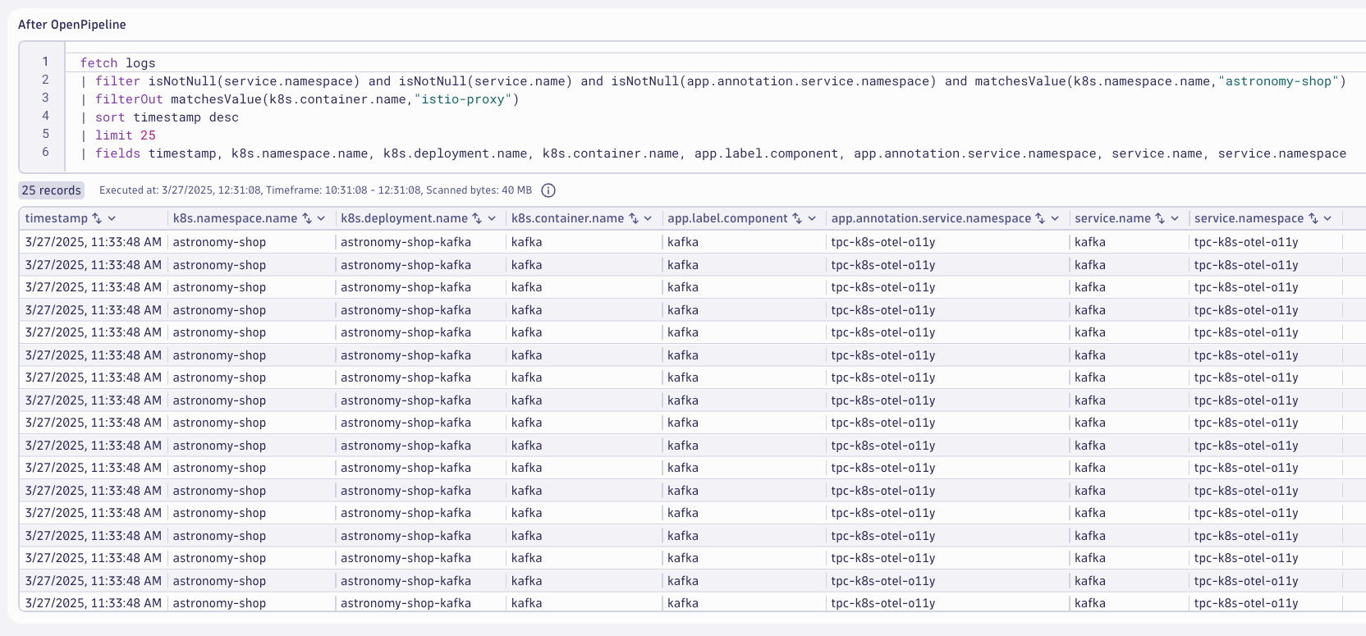
Task: Expand service.namespace column options chevron
Action: coord(1328,218)
